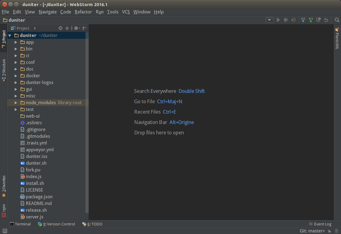Expand the docker folder arrow

16,76
